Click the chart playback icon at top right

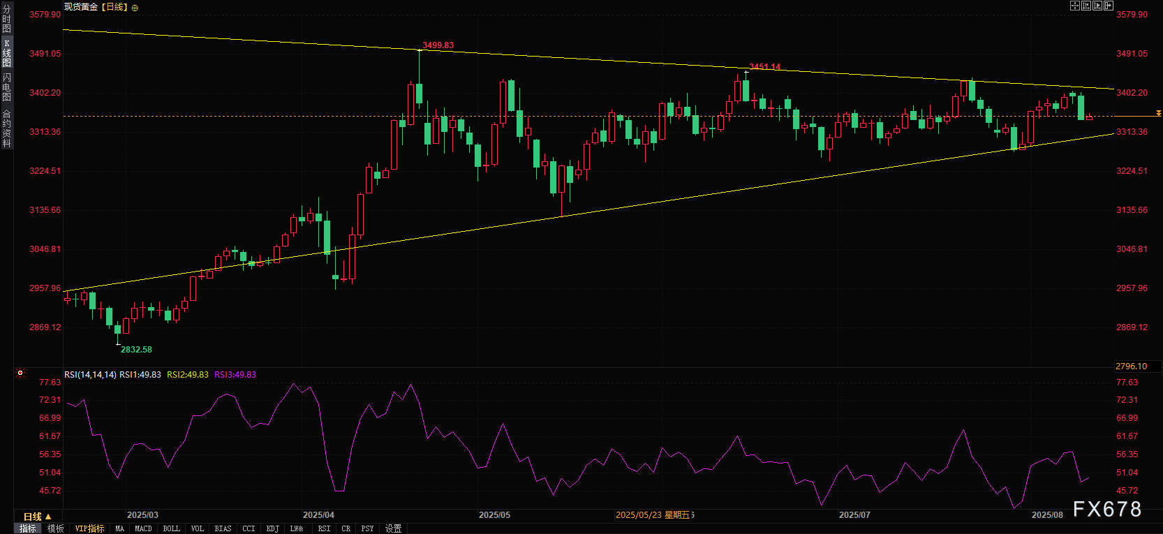(x=1097, y=6)
